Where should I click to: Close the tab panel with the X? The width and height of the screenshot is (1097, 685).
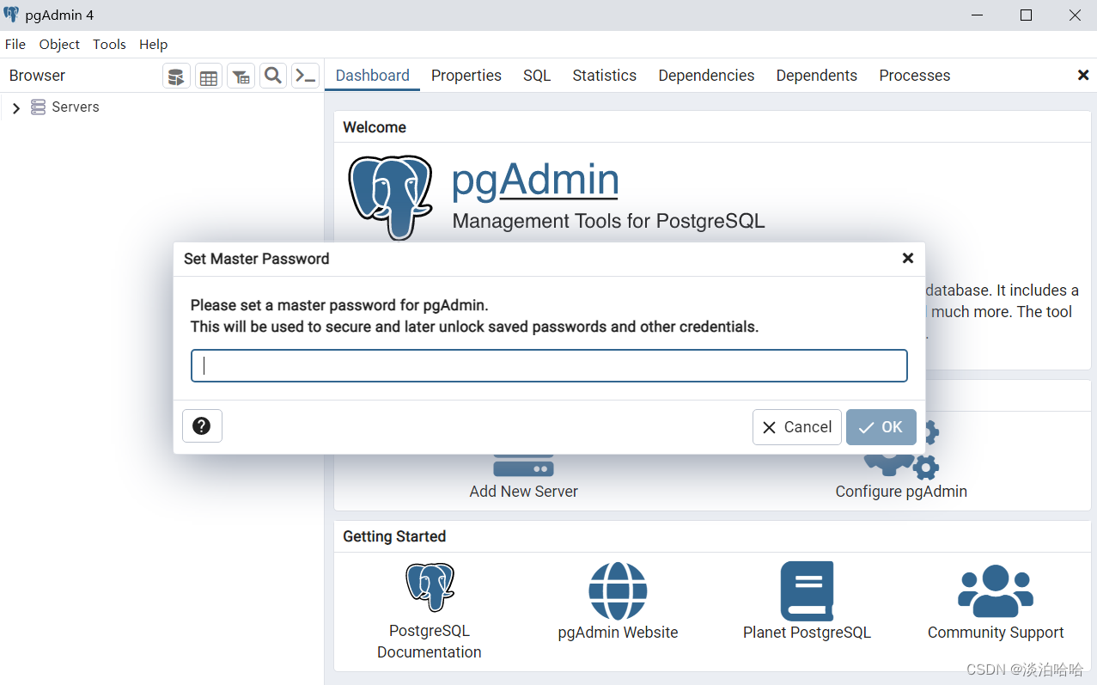1083,76
